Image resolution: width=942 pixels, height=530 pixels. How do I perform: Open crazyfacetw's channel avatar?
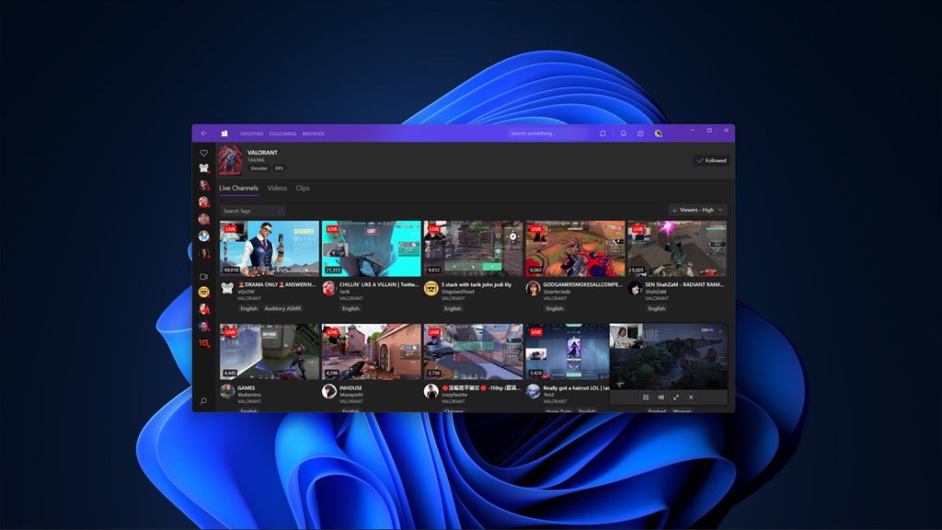point(431,392)
